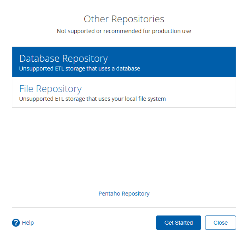
Task: Click the 'Not supported or recommended' subtitle
Action: point(124,31)
